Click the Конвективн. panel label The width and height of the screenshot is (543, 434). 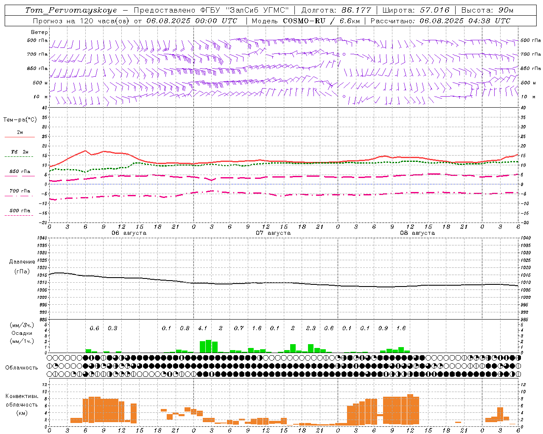pos(22,396)
